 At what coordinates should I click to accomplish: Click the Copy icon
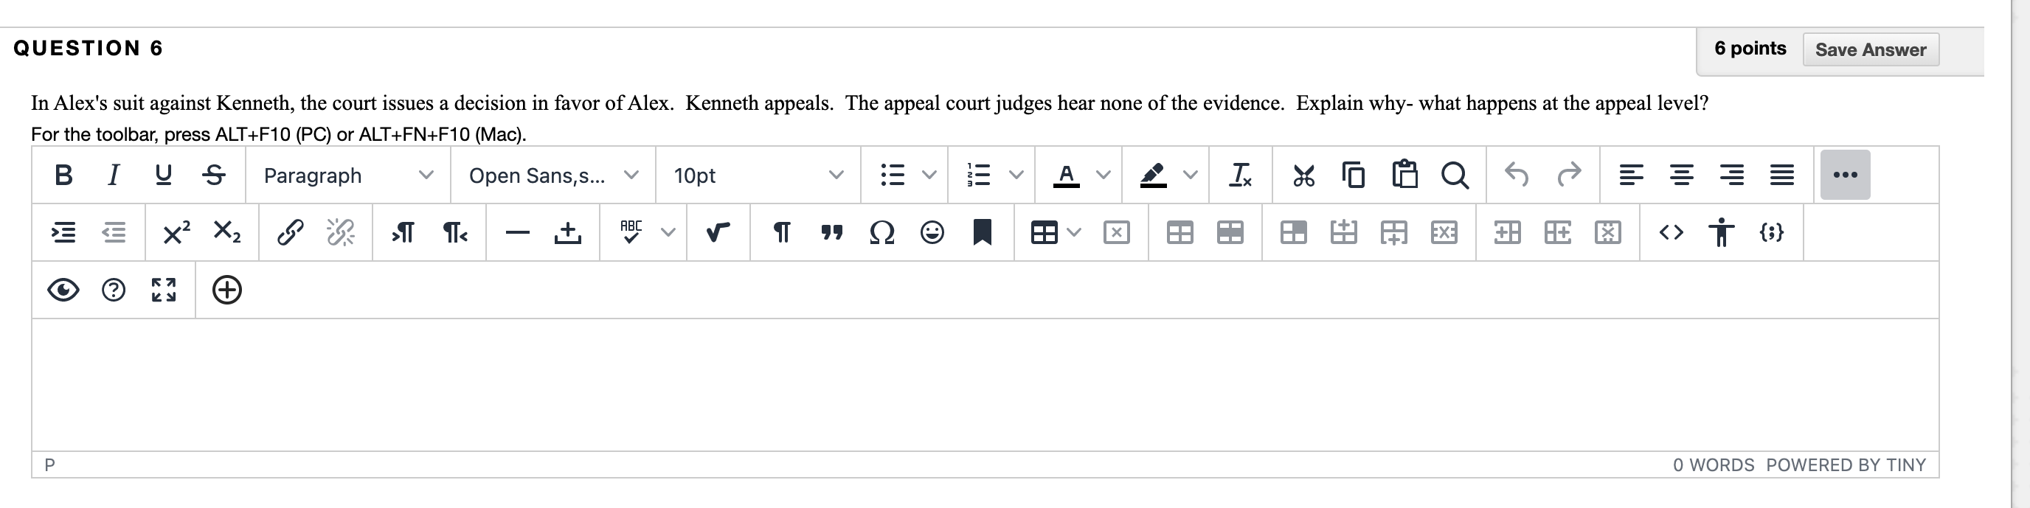tap(1354, 175)
